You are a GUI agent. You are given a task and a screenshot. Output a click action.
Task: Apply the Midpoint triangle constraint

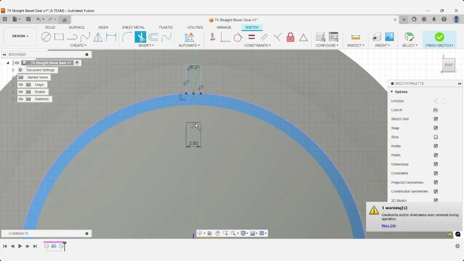(304, 38)
